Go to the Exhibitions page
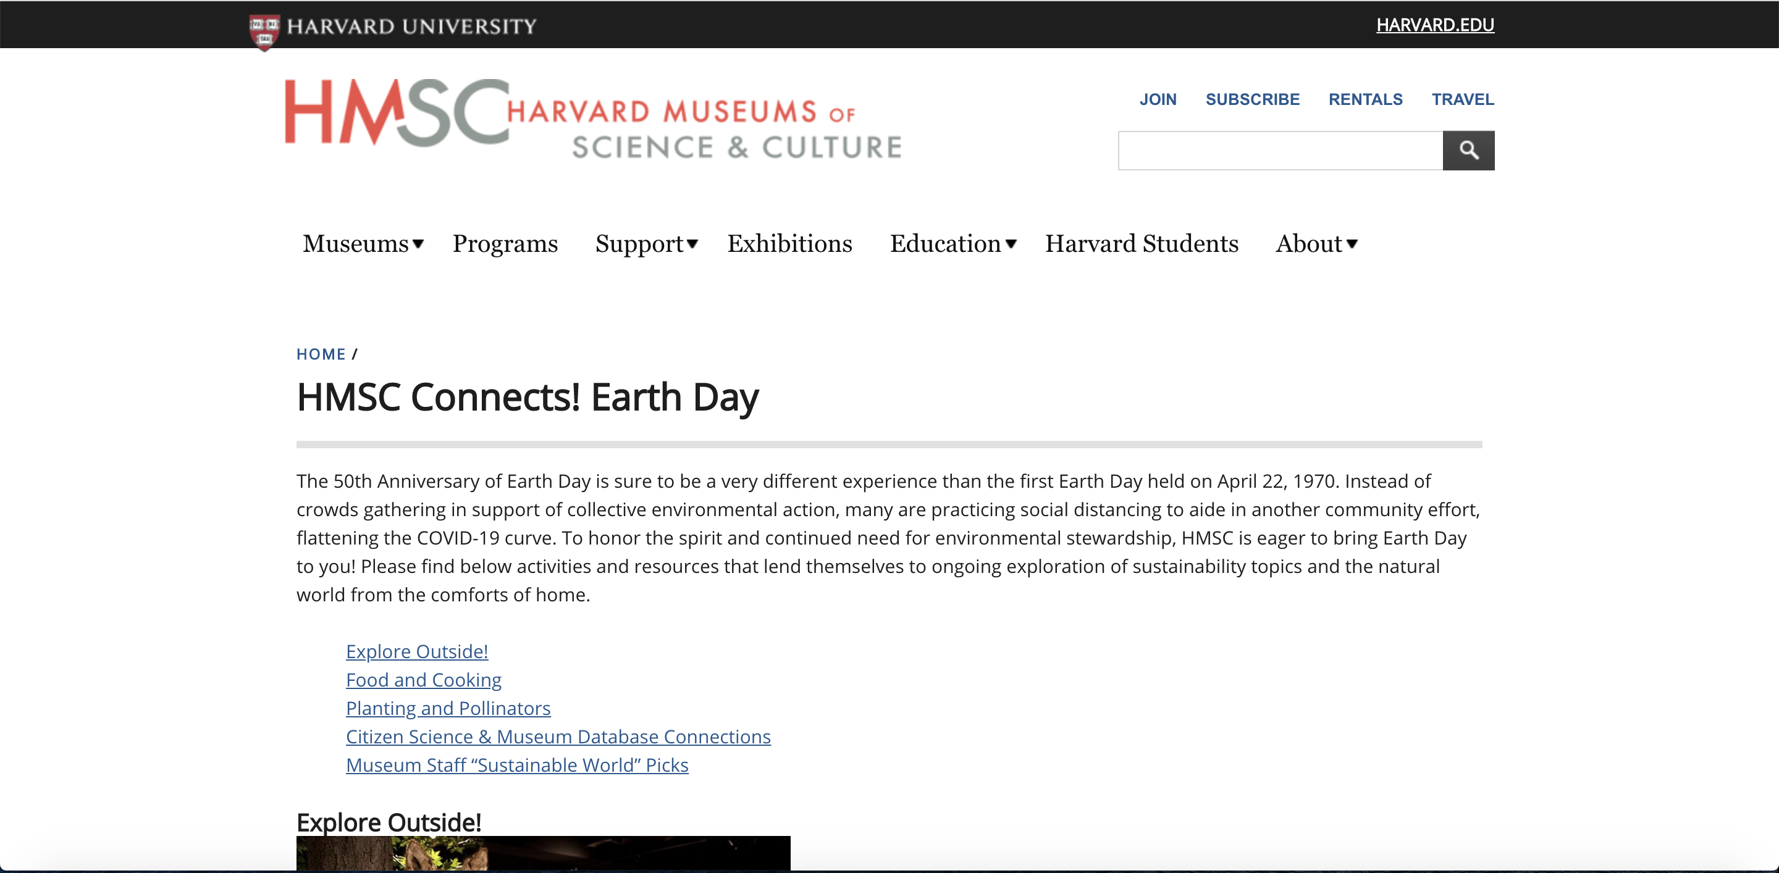Screen dimensions: 1779x873 [789, 244]
